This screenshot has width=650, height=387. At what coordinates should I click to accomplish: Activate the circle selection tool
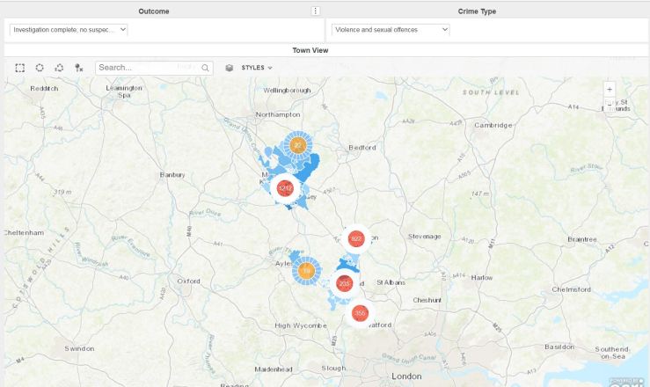40,68
